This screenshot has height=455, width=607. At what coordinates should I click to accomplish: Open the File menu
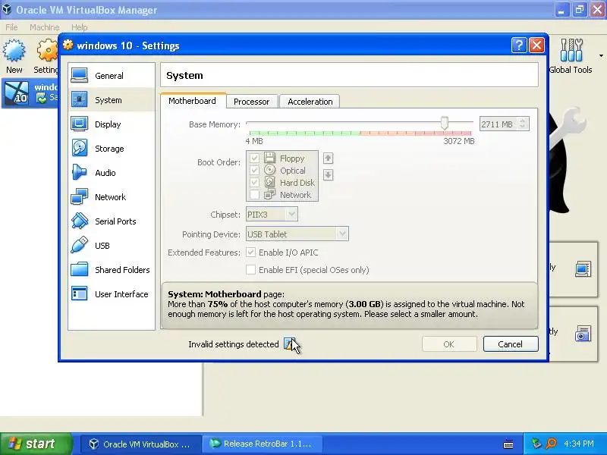pyautogui.click(x=11, y=27)
